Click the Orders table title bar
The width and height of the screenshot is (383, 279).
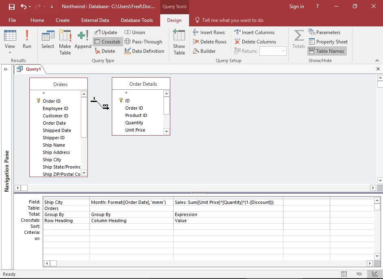pos(59,84)
